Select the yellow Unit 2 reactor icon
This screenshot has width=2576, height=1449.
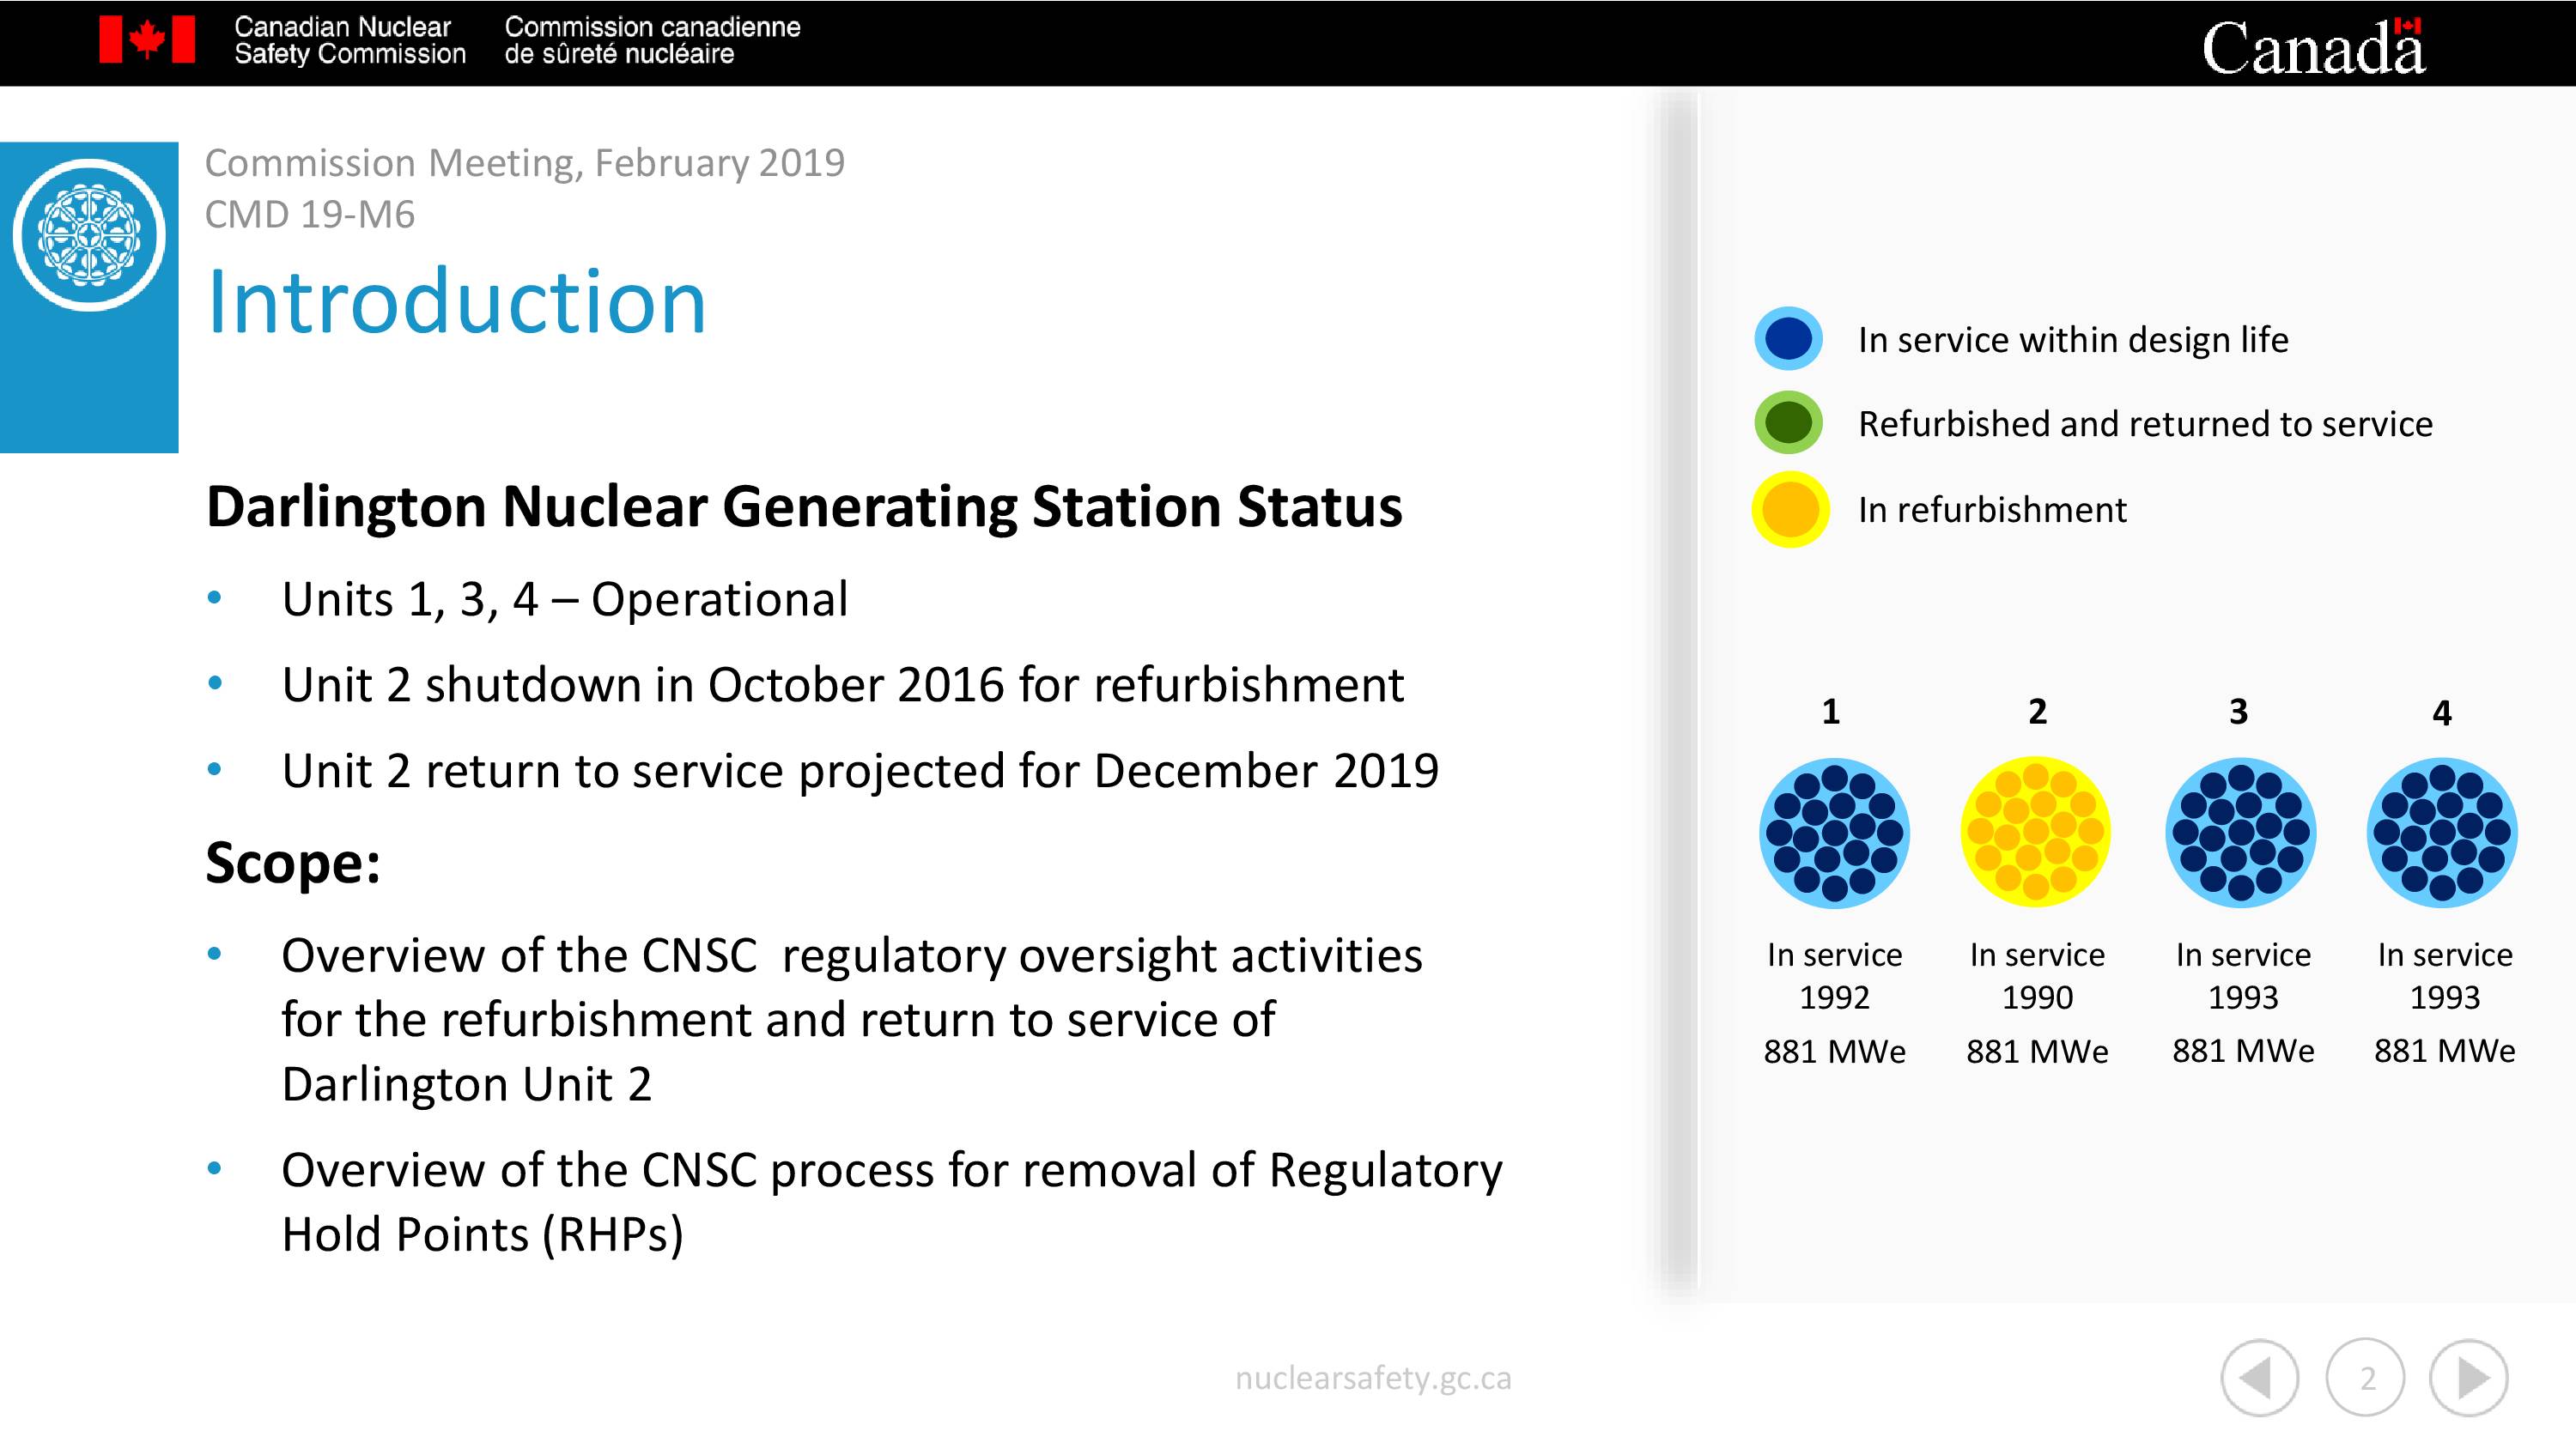pos(2036,832)
